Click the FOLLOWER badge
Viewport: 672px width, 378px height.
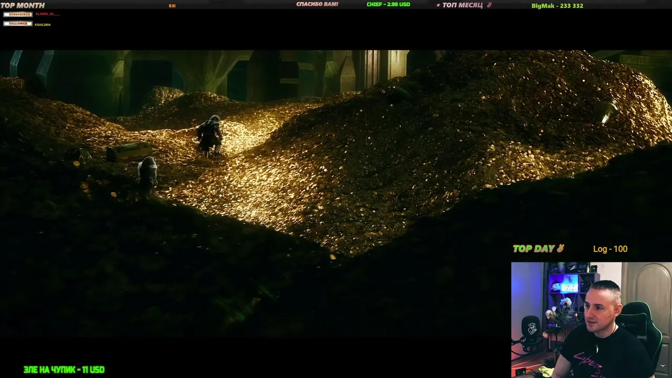coord(18,24)
